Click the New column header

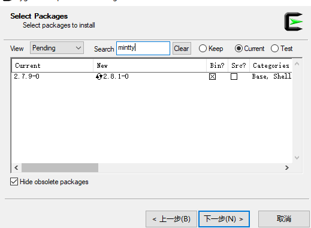[150, 65]
